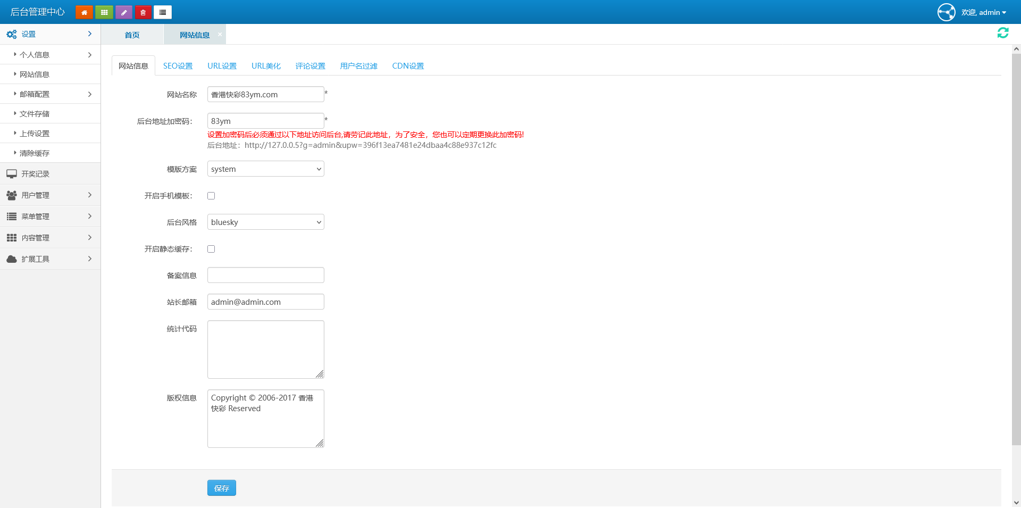Click the green grid icon button

point(104,12)
